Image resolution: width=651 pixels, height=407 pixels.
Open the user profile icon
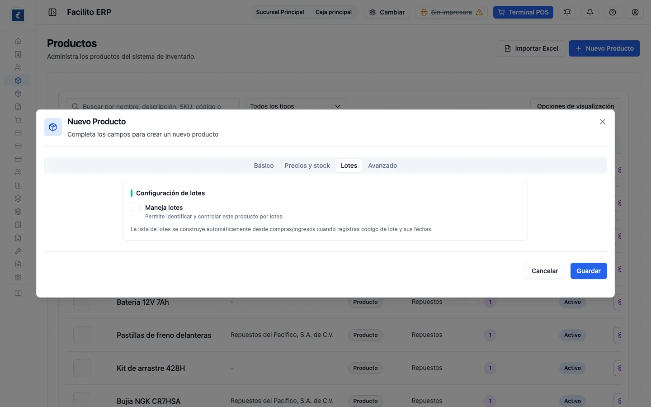[635, 12]
